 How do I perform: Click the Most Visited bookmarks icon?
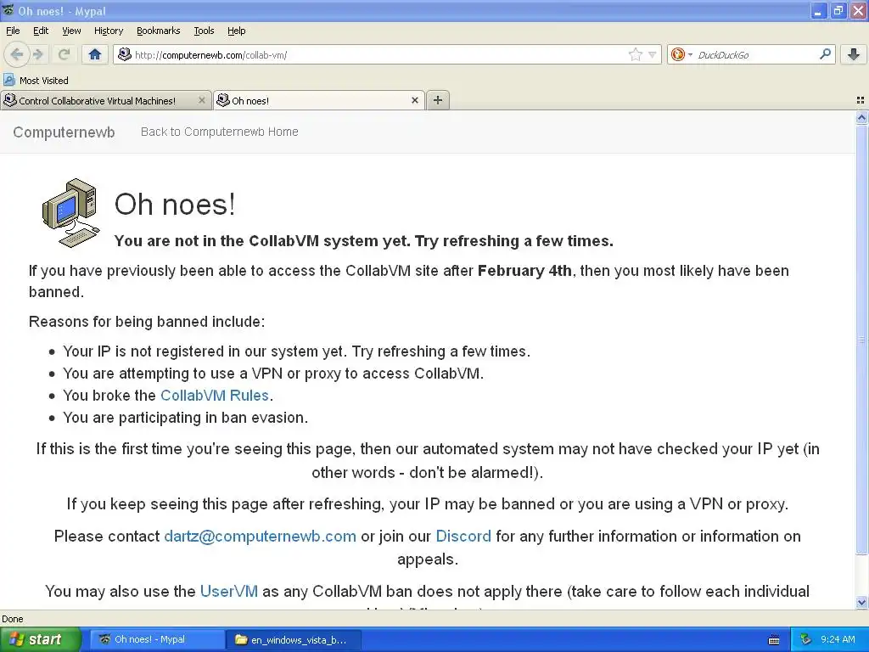click(x=9, y=80)
